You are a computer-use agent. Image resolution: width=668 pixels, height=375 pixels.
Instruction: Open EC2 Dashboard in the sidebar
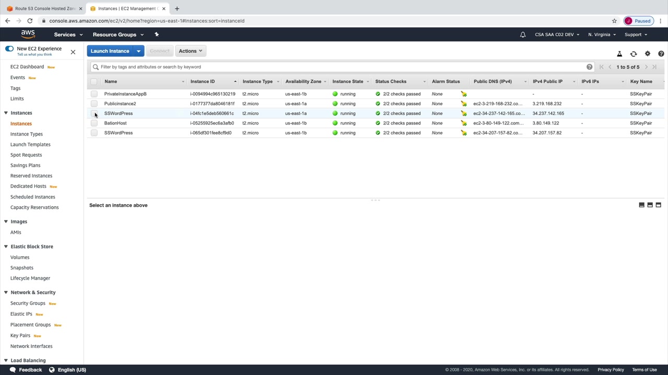[x=27, y=67]
